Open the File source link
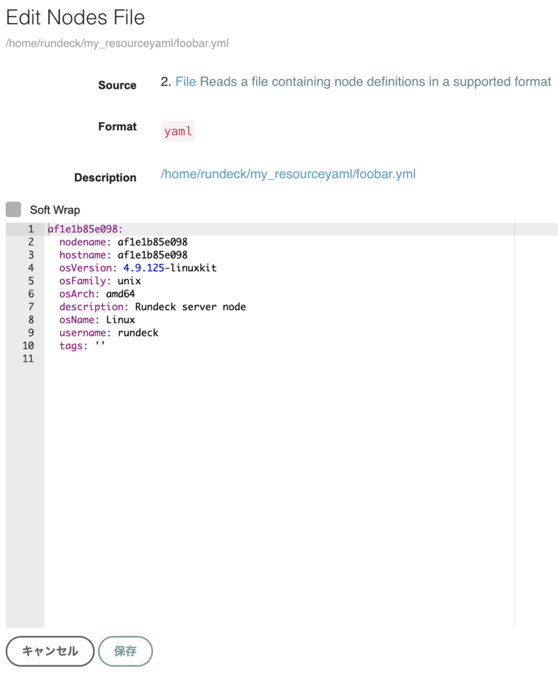558x674 pixels. tap(186, 82)
